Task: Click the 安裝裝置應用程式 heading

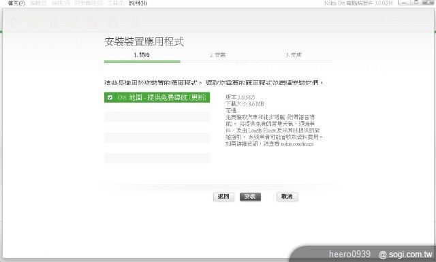Action: 144,42
